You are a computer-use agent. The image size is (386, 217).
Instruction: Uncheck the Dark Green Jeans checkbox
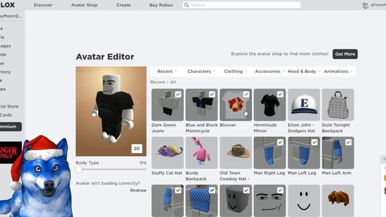(178, 94)
